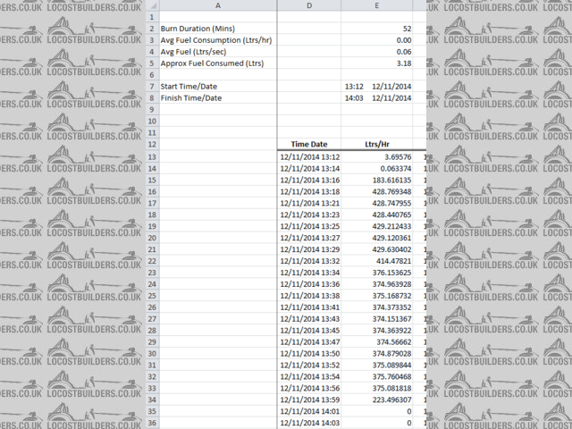The width and height of the screenshot is (572, 429).
Task: Select the cell '12/11/2014 14:01'
Action: pos(309,411)
